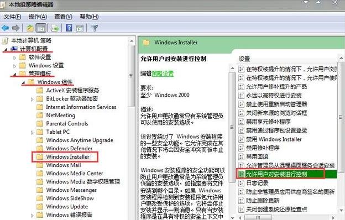The height and width of the screenshot is (220, 345).
Task: Expand the Windows 设置 tree node
Action: pyautogui.click(x=15, y=66)
